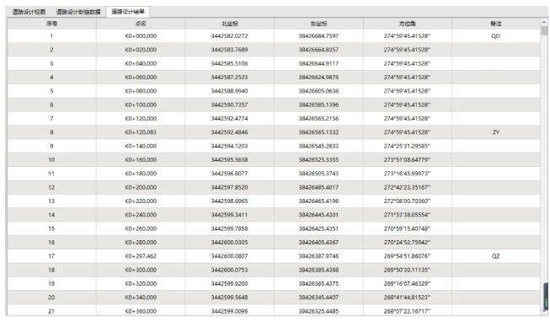The height and width of the screenshot is (327, 550).
Task: Select the K0+120.000 station cell
Action: point(141,119)
